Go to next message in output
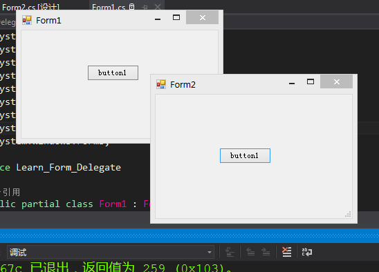The image size is (379, 272). tap(266, 252)
